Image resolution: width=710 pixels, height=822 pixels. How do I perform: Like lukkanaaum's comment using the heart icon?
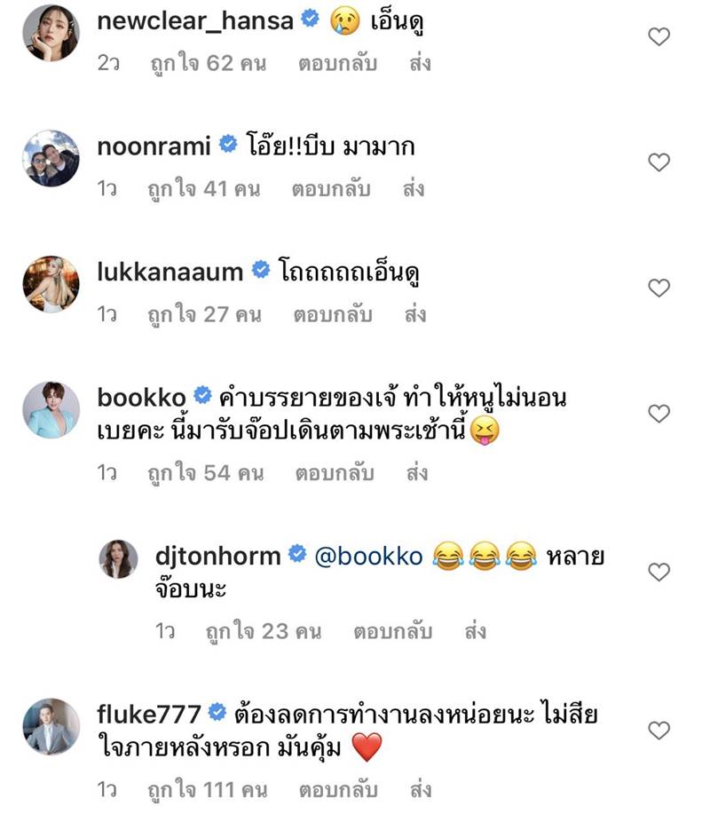coord(659,288)
